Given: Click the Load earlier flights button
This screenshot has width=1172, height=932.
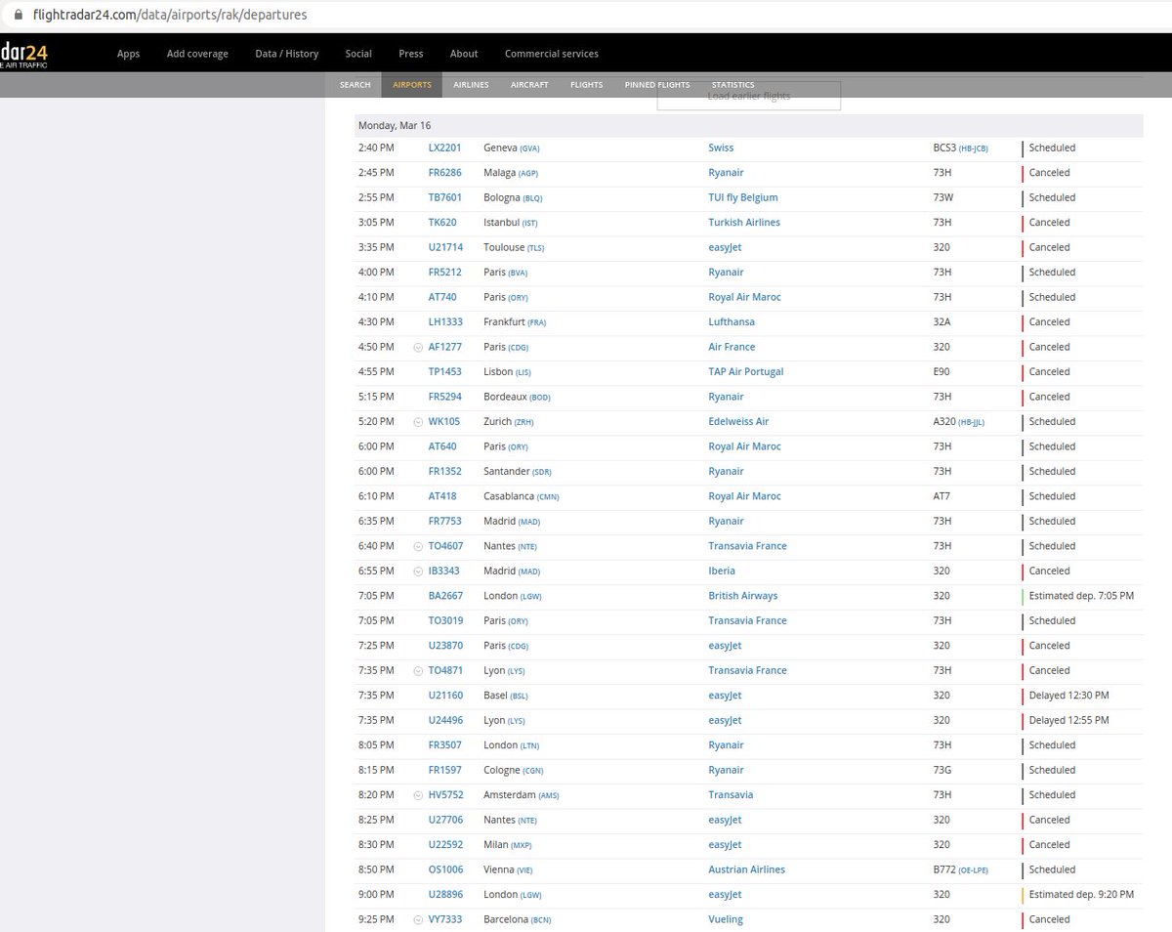Looking at the screenshot, I should tap(749, 96).
